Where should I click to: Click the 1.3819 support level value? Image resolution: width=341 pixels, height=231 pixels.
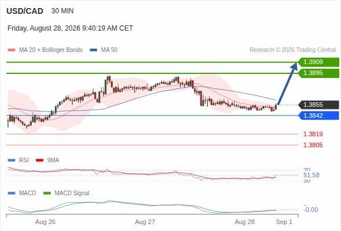(313, 134)
